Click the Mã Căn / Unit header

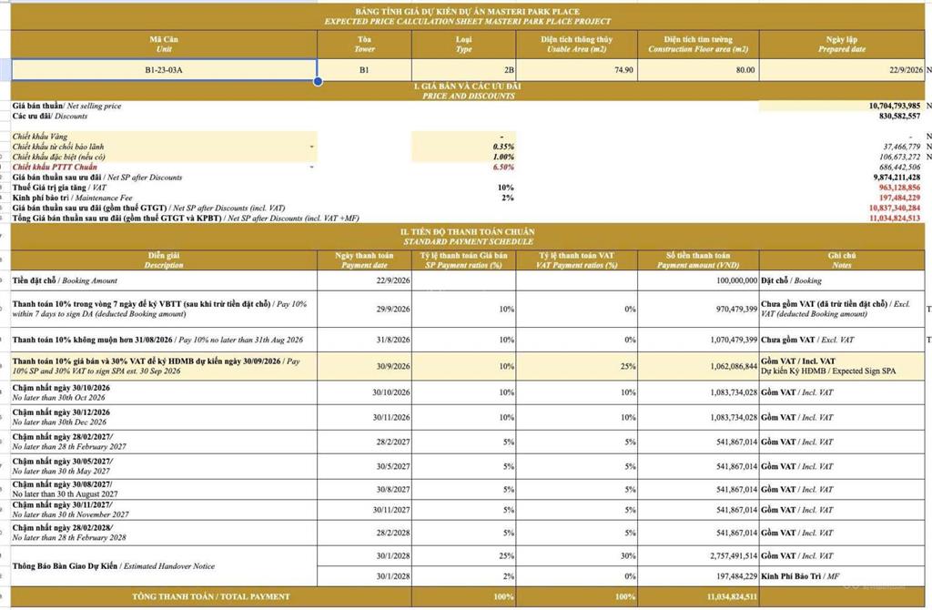(x=164, y=44)
